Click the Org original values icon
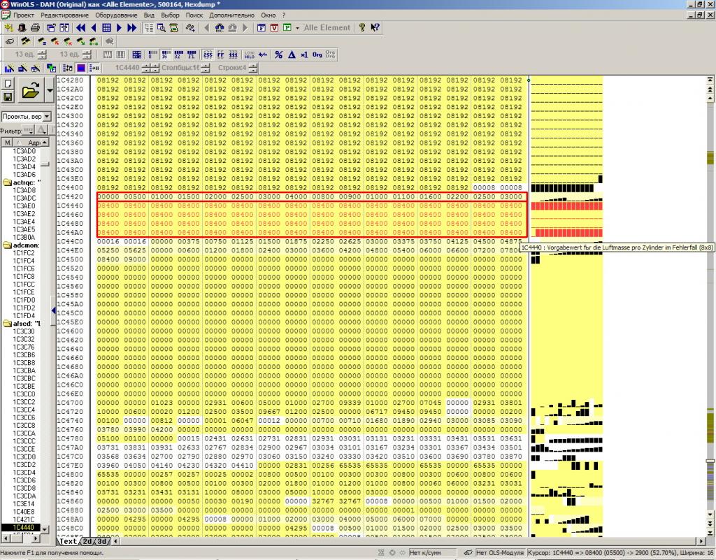Image resolution: width=716 pixels, height=560 pixels. 317,55
